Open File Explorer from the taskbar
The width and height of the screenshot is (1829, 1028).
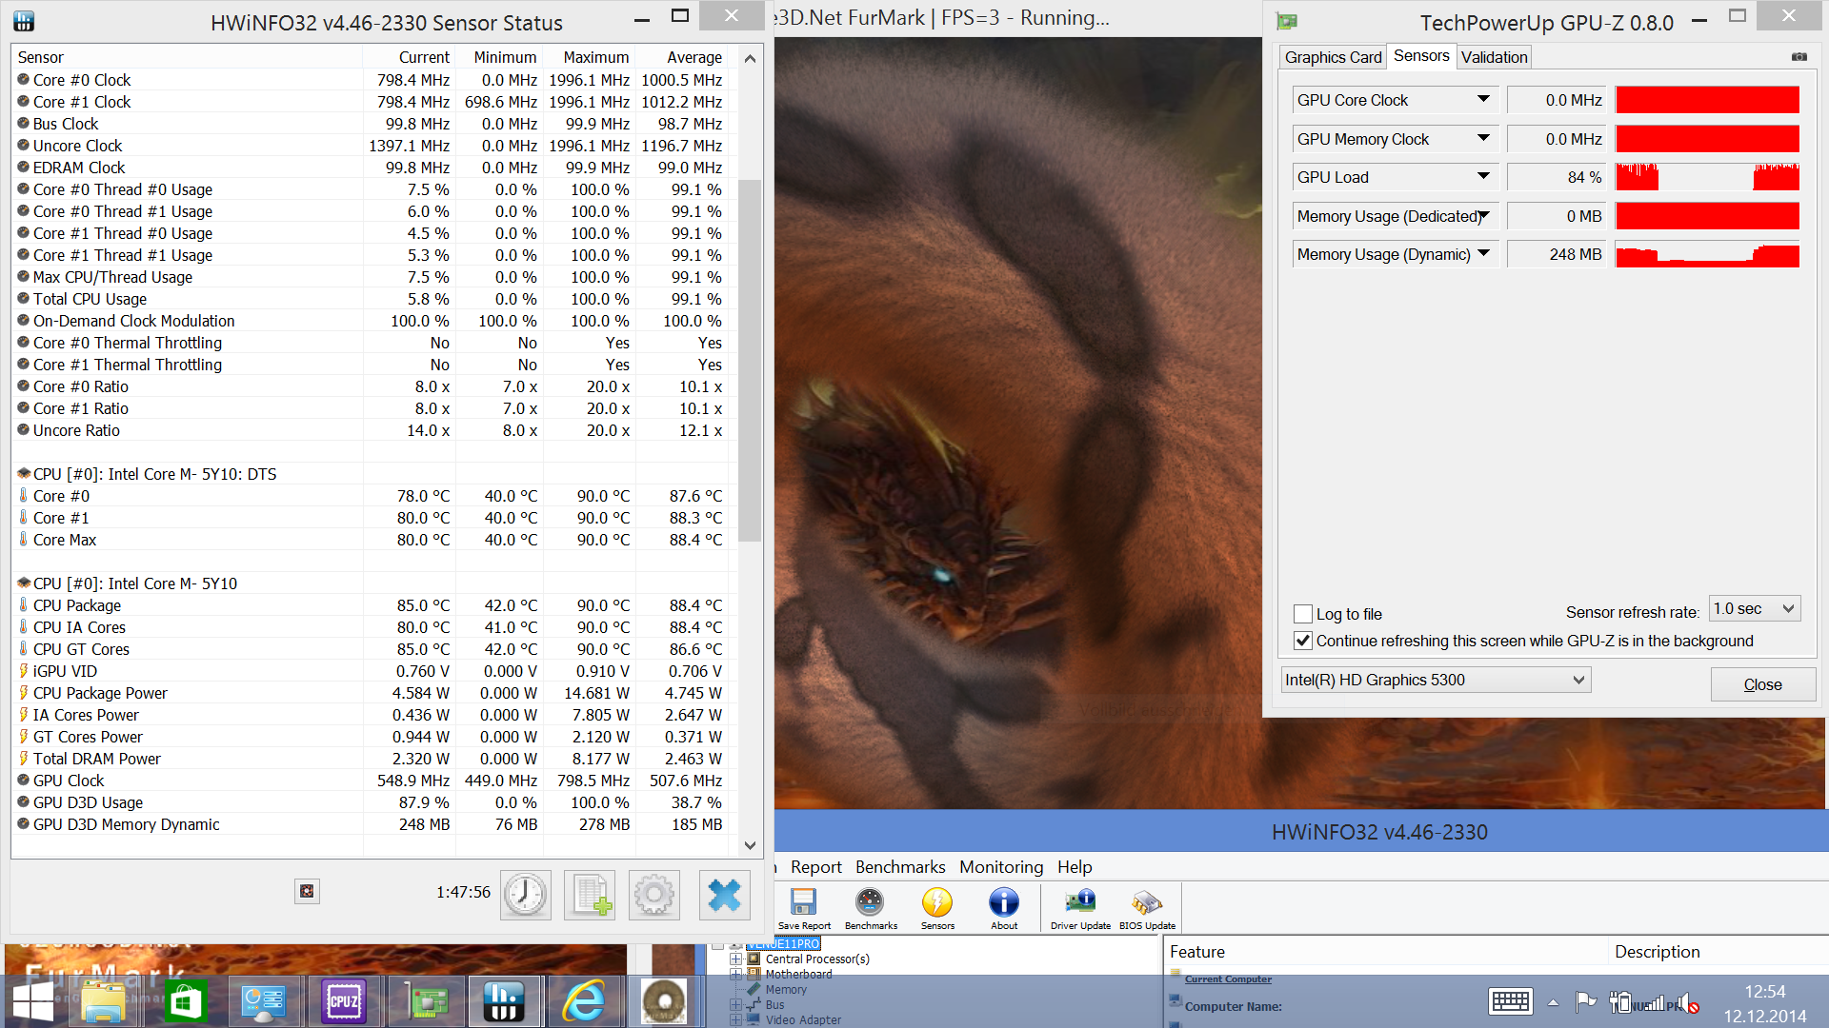(x=103, y=1001)
